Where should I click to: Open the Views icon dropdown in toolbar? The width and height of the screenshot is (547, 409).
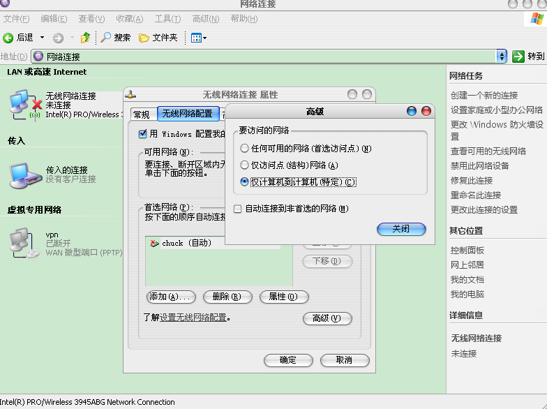pos(198,38)
